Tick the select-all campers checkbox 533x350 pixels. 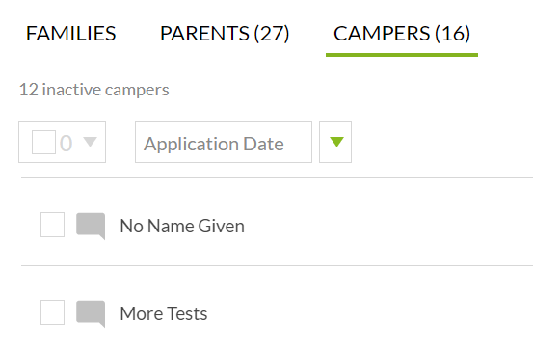(43, 142)
